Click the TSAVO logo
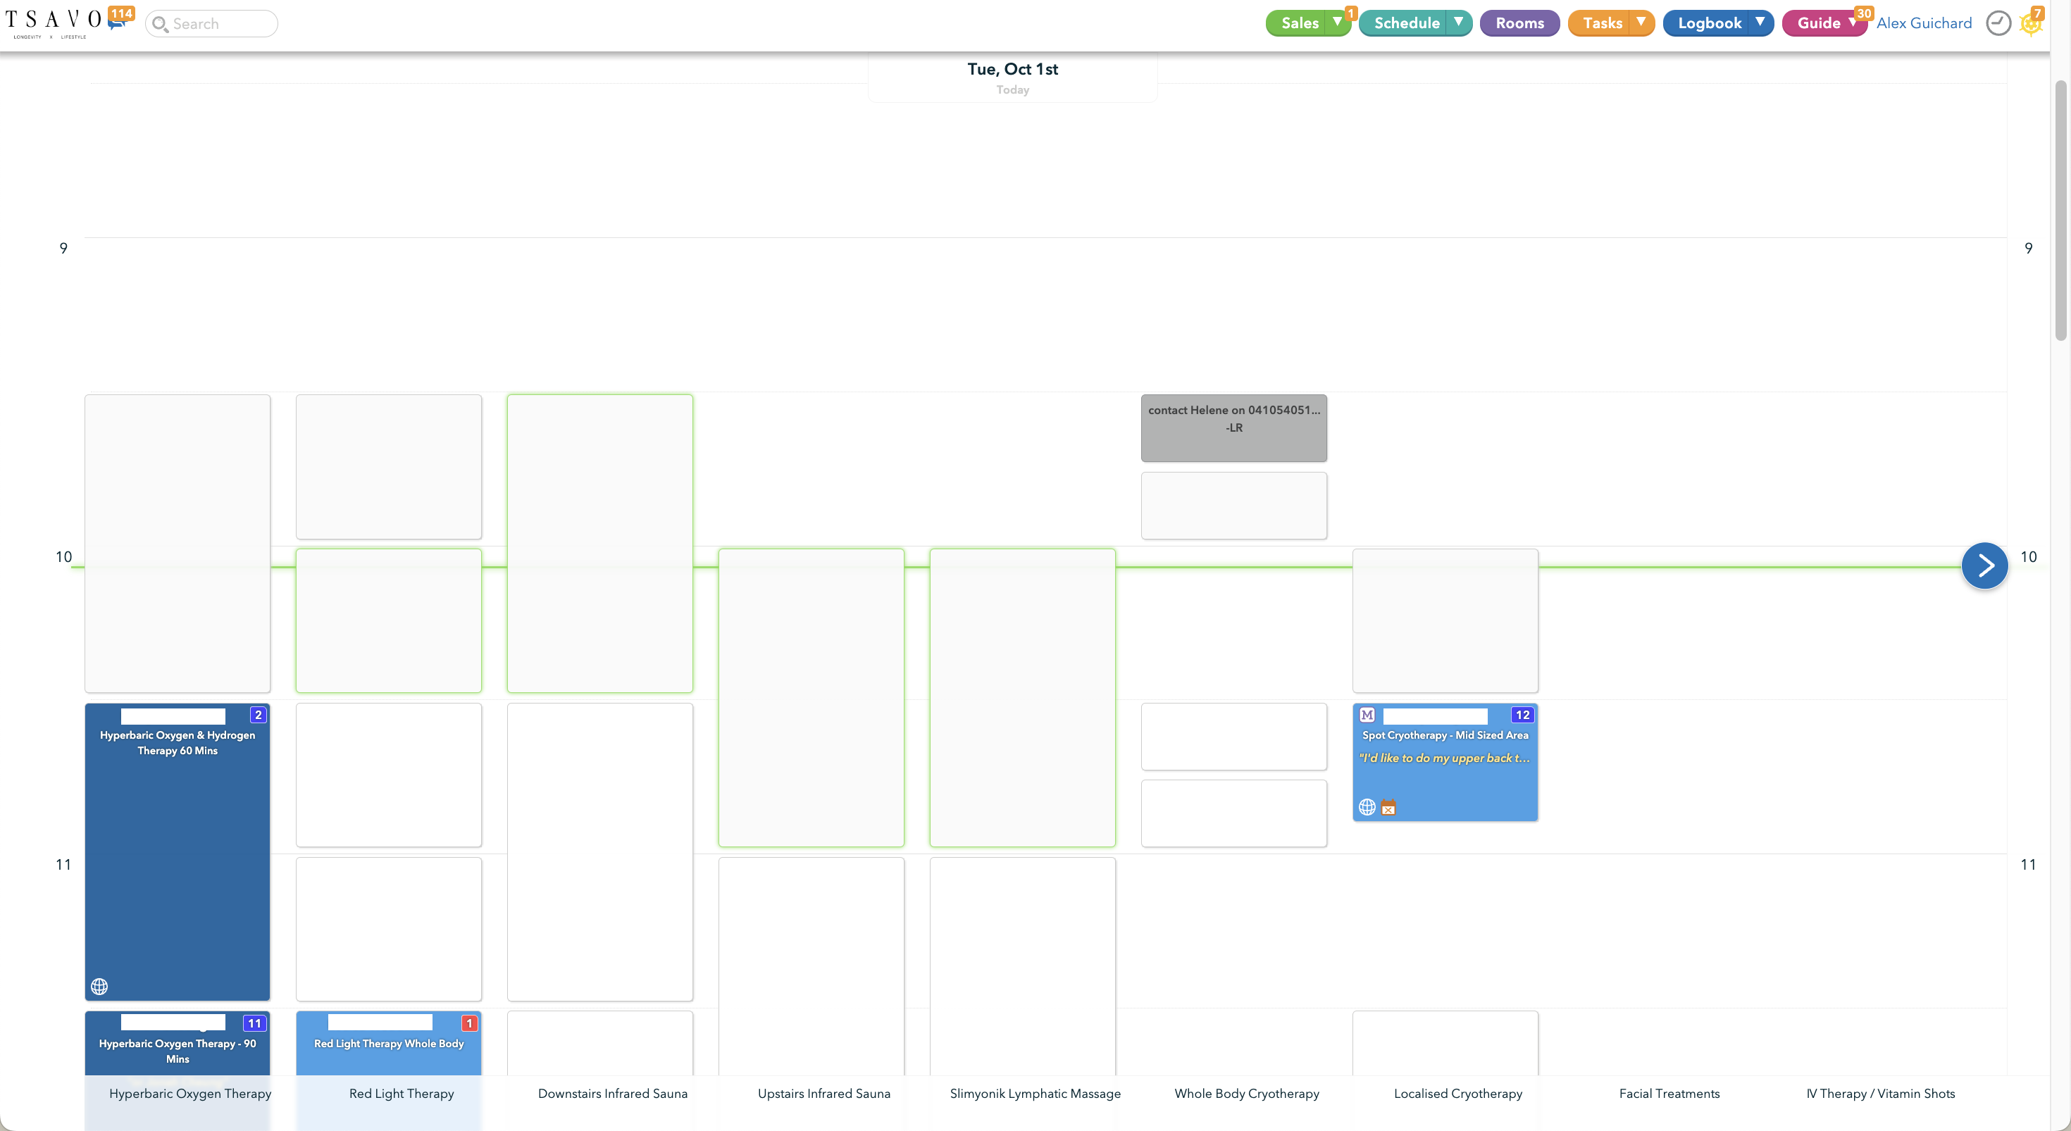Viewport: 2071px width, 1131px height. [x=53, y=23]
